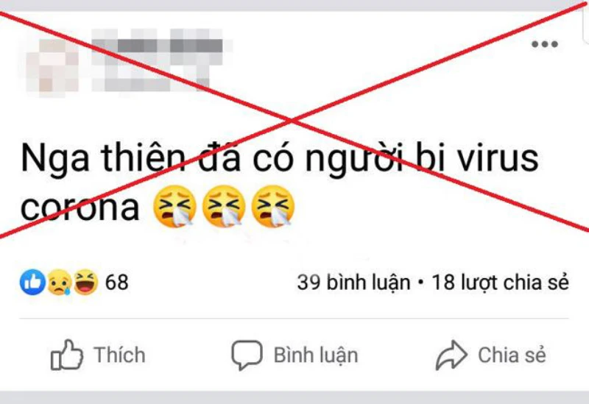Click the sad crying reaction icon
Image resolution: width=589 pixels, height=404 pixels.
click(60, 282)
